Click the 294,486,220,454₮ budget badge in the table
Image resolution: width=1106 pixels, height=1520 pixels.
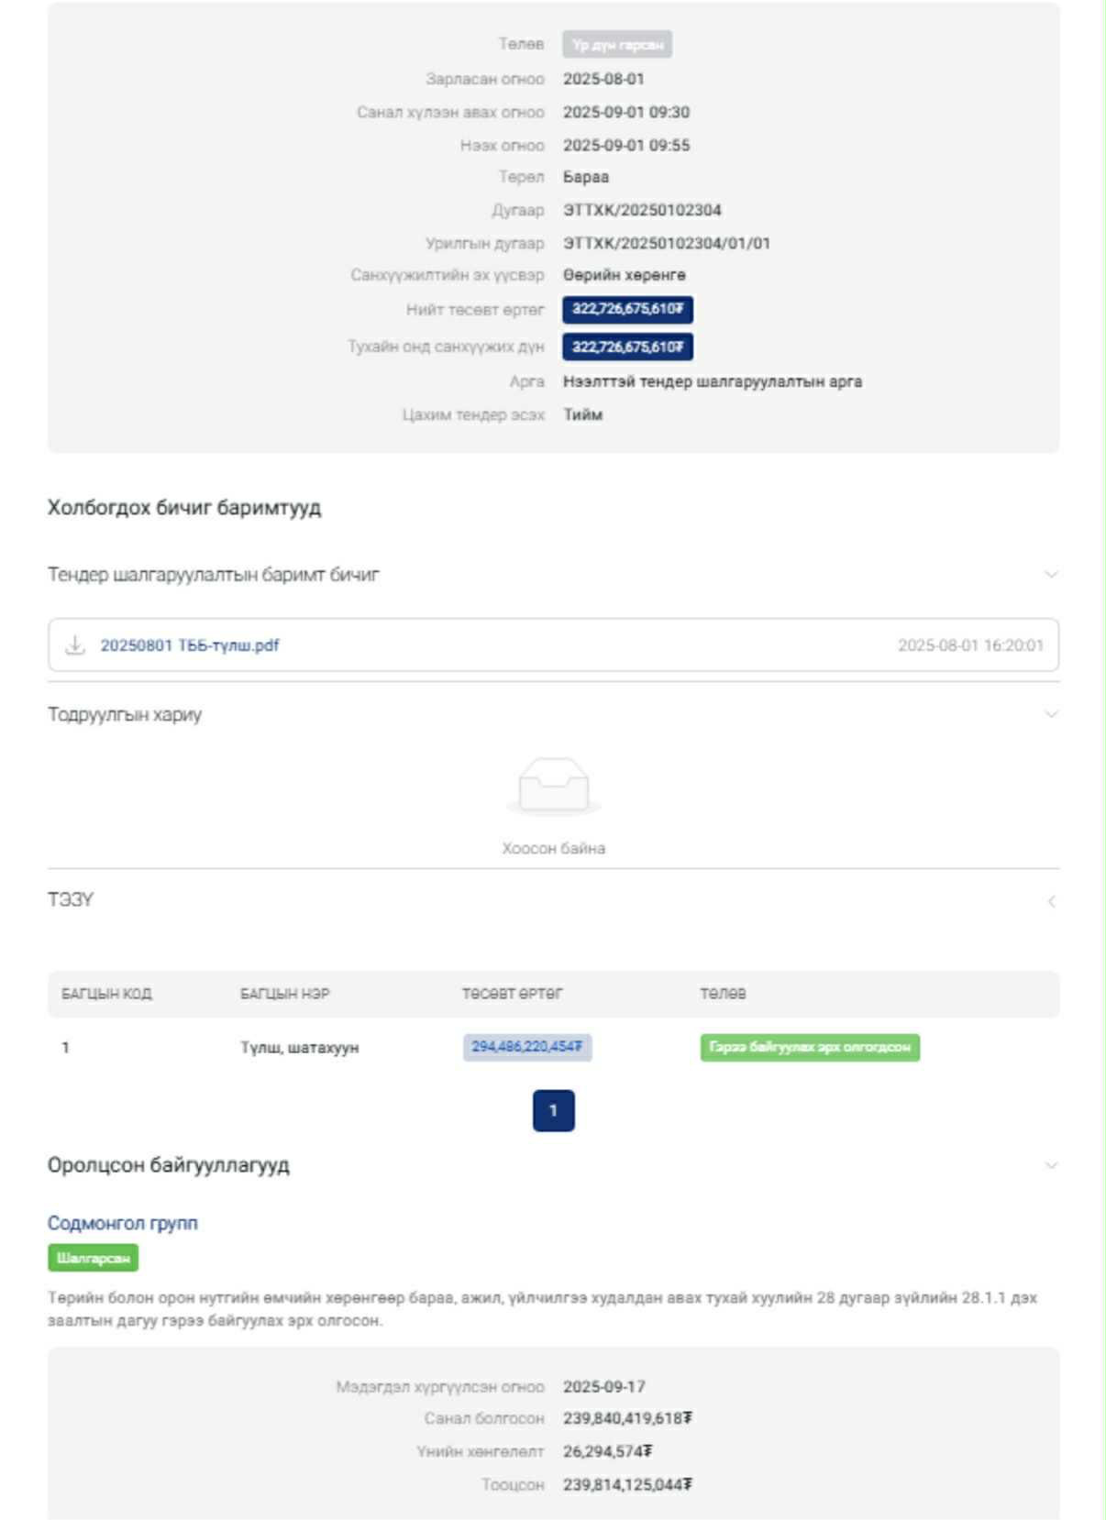526,1047
